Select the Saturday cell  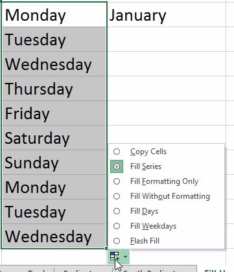(x=54, y=138)
